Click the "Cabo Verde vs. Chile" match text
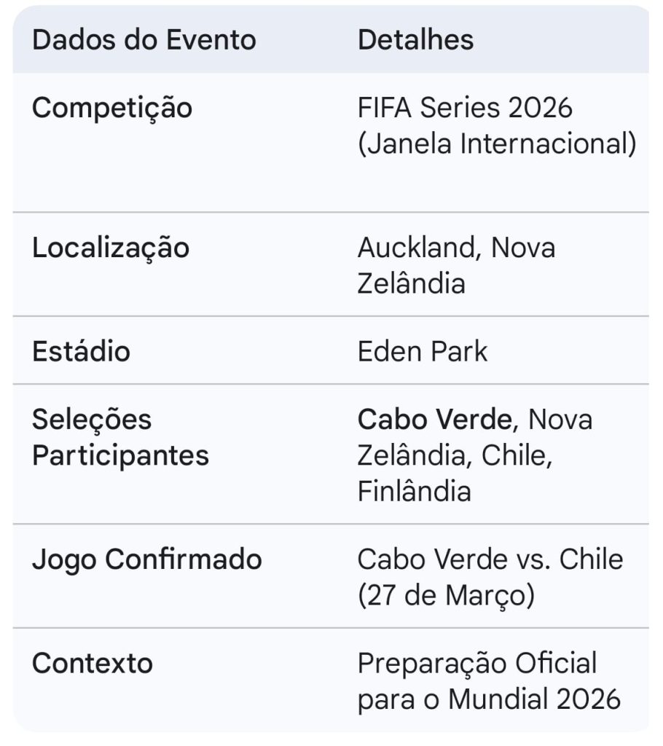 (x=490, y=560)
